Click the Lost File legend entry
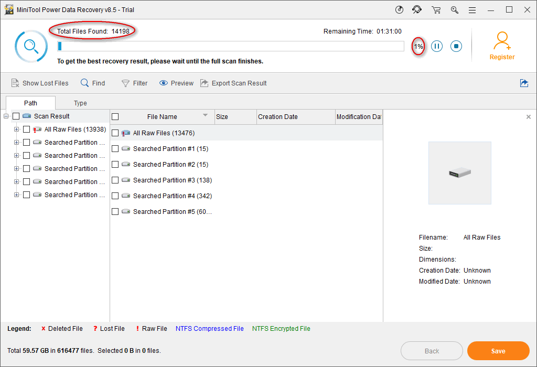Screen dimensions: 537x367 coord(109,329)
